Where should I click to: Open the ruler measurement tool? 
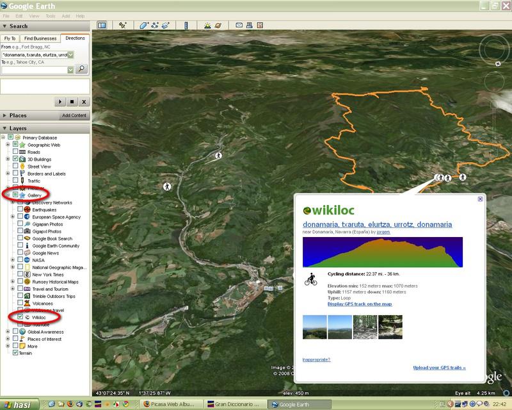point(186,26)
